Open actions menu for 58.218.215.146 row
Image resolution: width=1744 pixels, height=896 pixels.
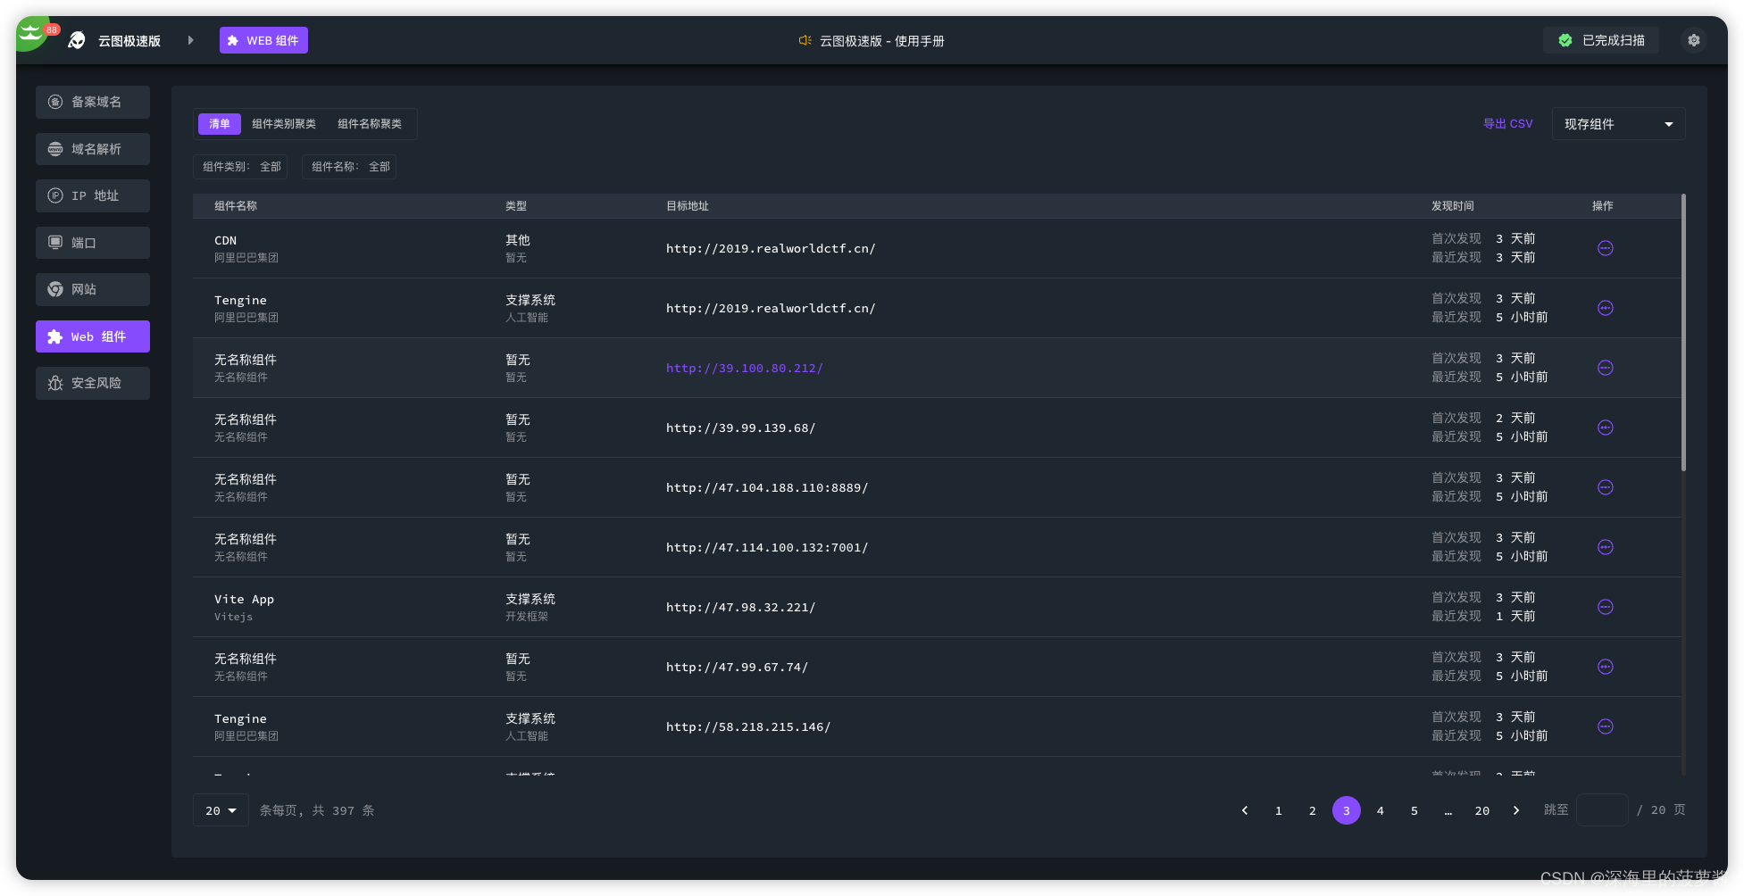1605,726
